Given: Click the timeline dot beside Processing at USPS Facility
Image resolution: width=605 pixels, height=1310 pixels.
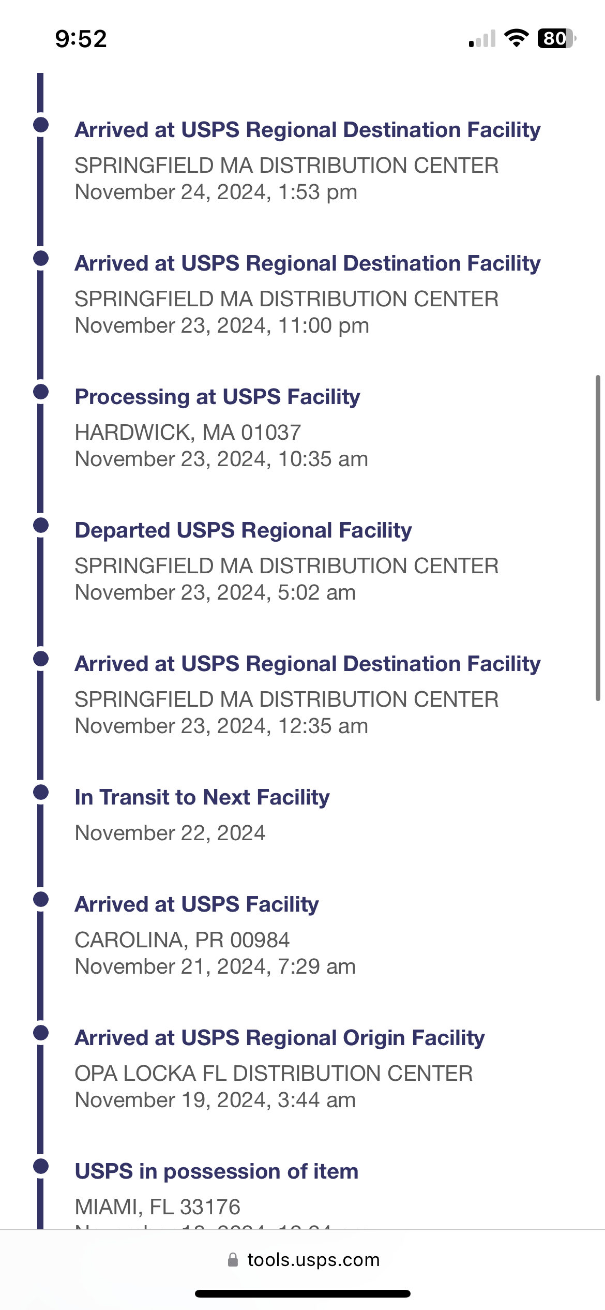Looking at the screenshot, I should coord(41,392).
